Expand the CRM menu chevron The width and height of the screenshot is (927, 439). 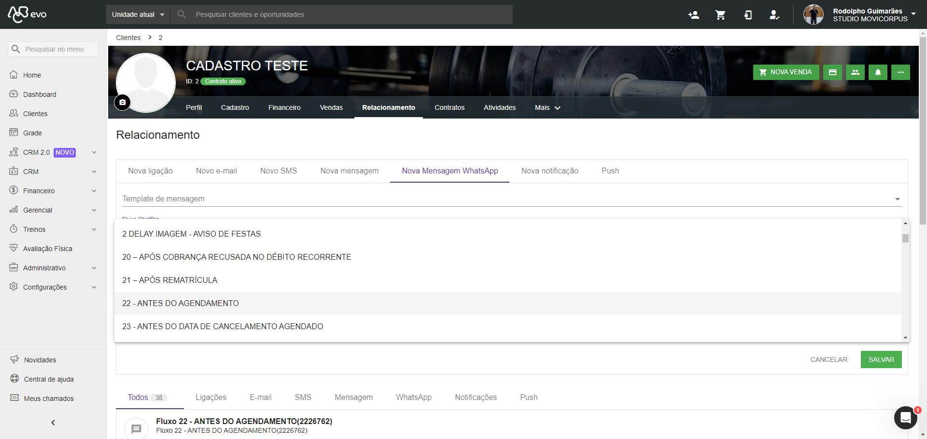coord(94,172)
